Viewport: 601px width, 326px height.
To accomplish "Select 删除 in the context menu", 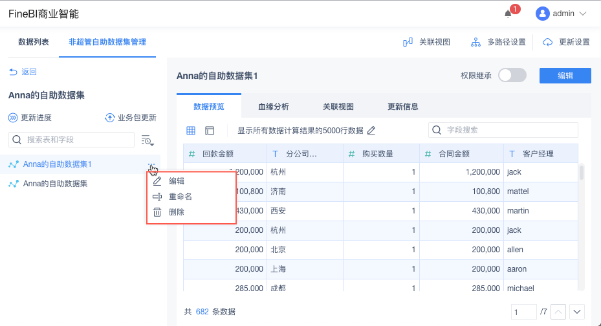I will [x=176, y=212].
